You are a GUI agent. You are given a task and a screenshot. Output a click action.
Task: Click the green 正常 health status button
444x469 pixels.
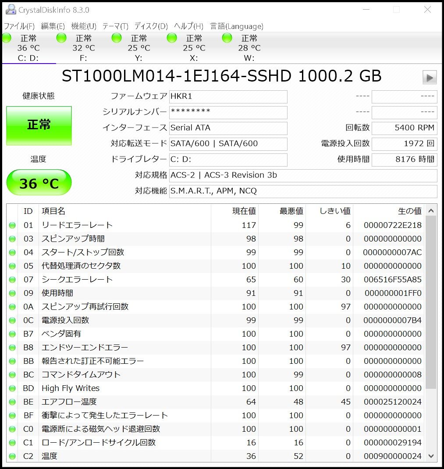click(39, 125)
